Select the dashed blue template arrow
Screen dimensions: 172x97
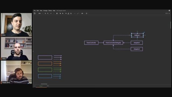point(57,78)
